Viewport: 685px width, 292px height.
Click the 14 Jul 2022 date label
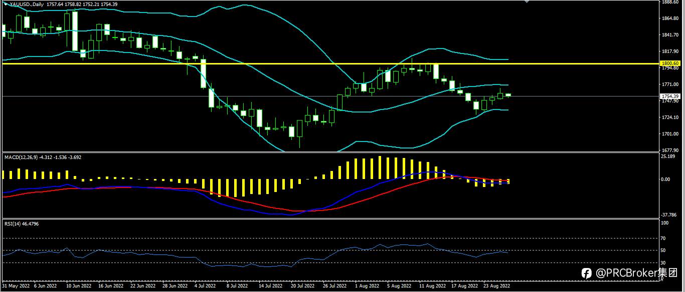pyautogui.click(x=270, y=286)
